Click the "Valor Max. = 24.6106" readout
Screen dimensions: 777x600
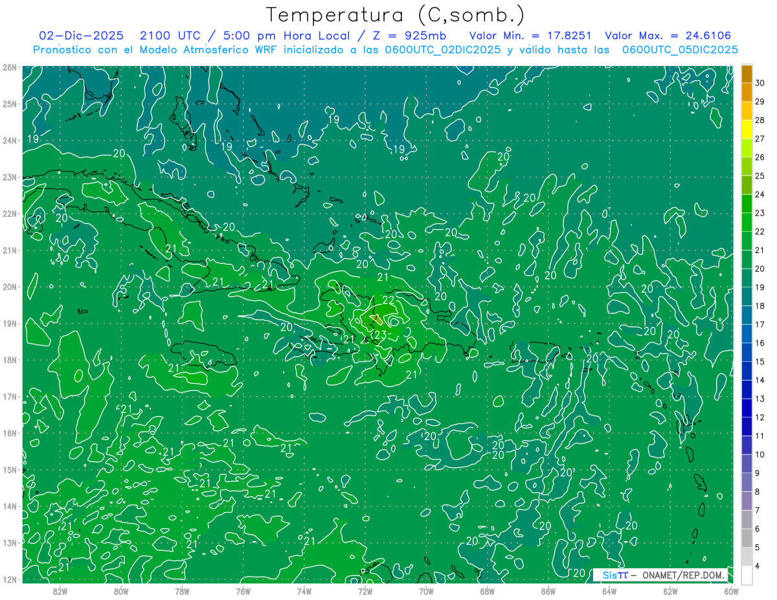(x=668, y=36)
